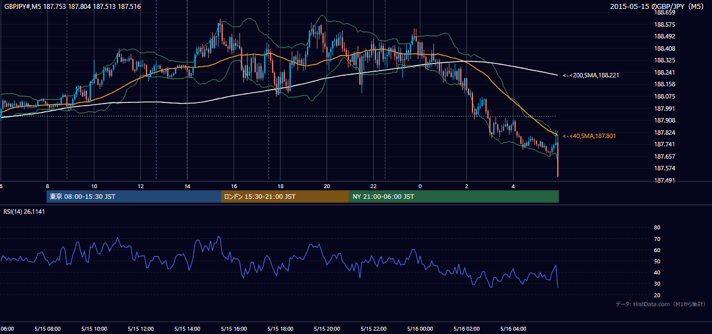Click price axis value 187.657

pyautogui.click(x=664, y=156)
